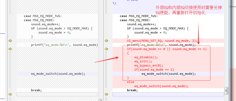Image resolution: width=236 pixels, height=101 pixels.
Task: Click if(sound.eq_mode == 0 || sound.eq_mode == 1) line
Action: 167,49
